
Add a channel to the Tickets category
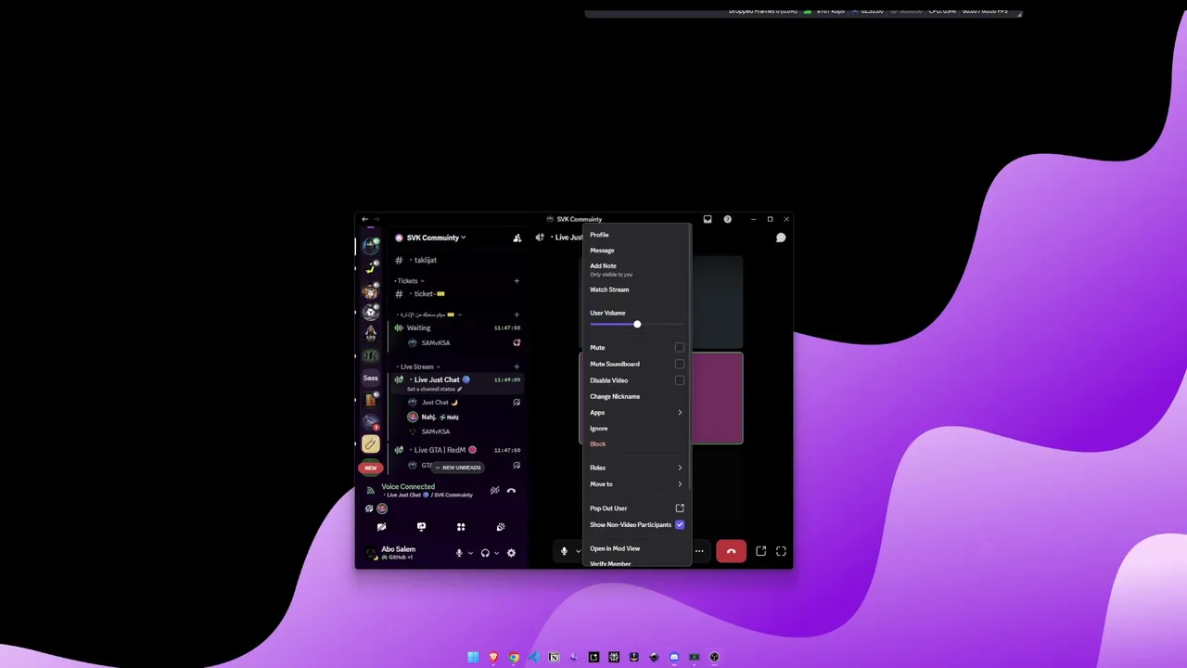pos(517,281)
